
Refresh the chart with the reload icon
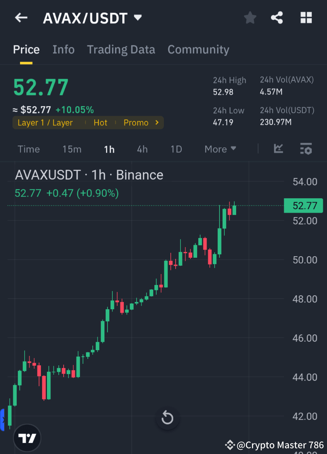click(x=167, y=418)
